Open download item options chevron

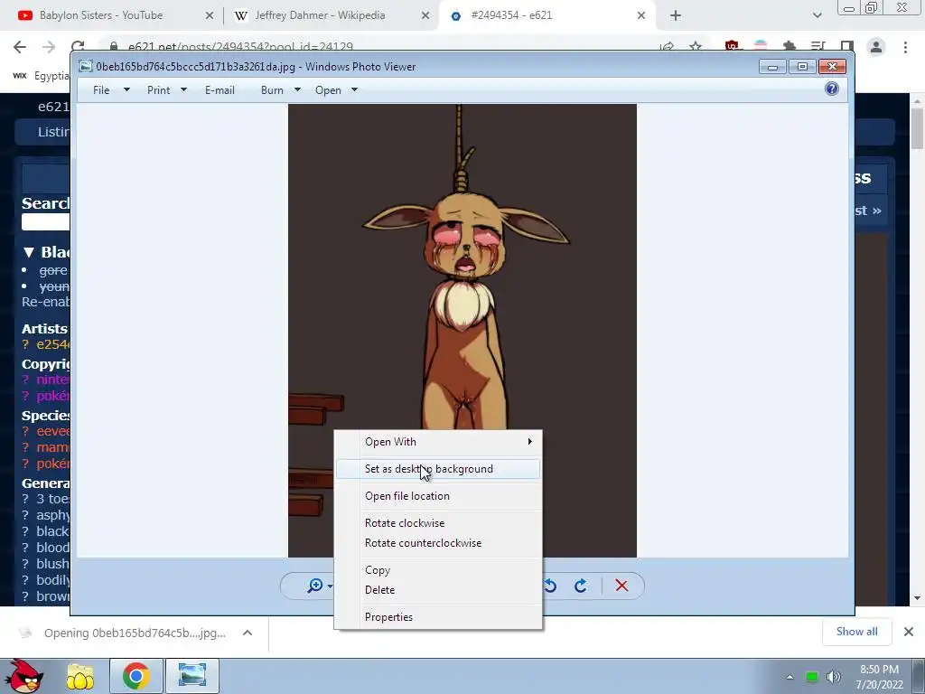point(248,633)
